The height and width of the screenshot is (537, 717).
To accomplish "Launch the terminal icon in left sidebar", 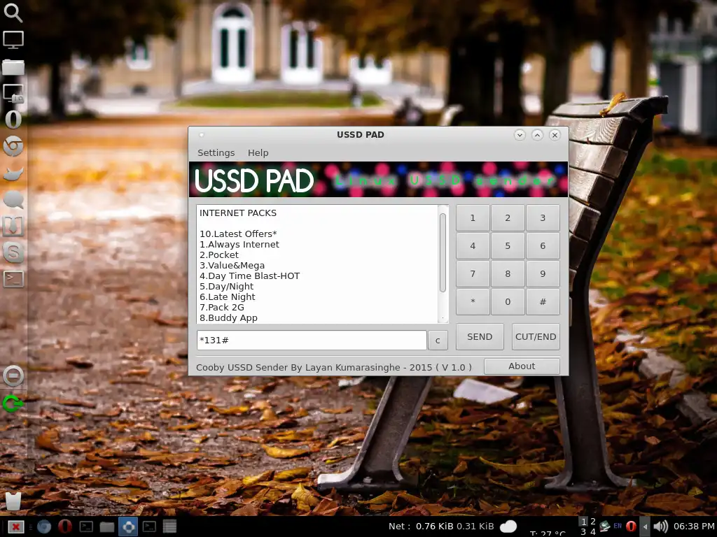I will 13,278.
